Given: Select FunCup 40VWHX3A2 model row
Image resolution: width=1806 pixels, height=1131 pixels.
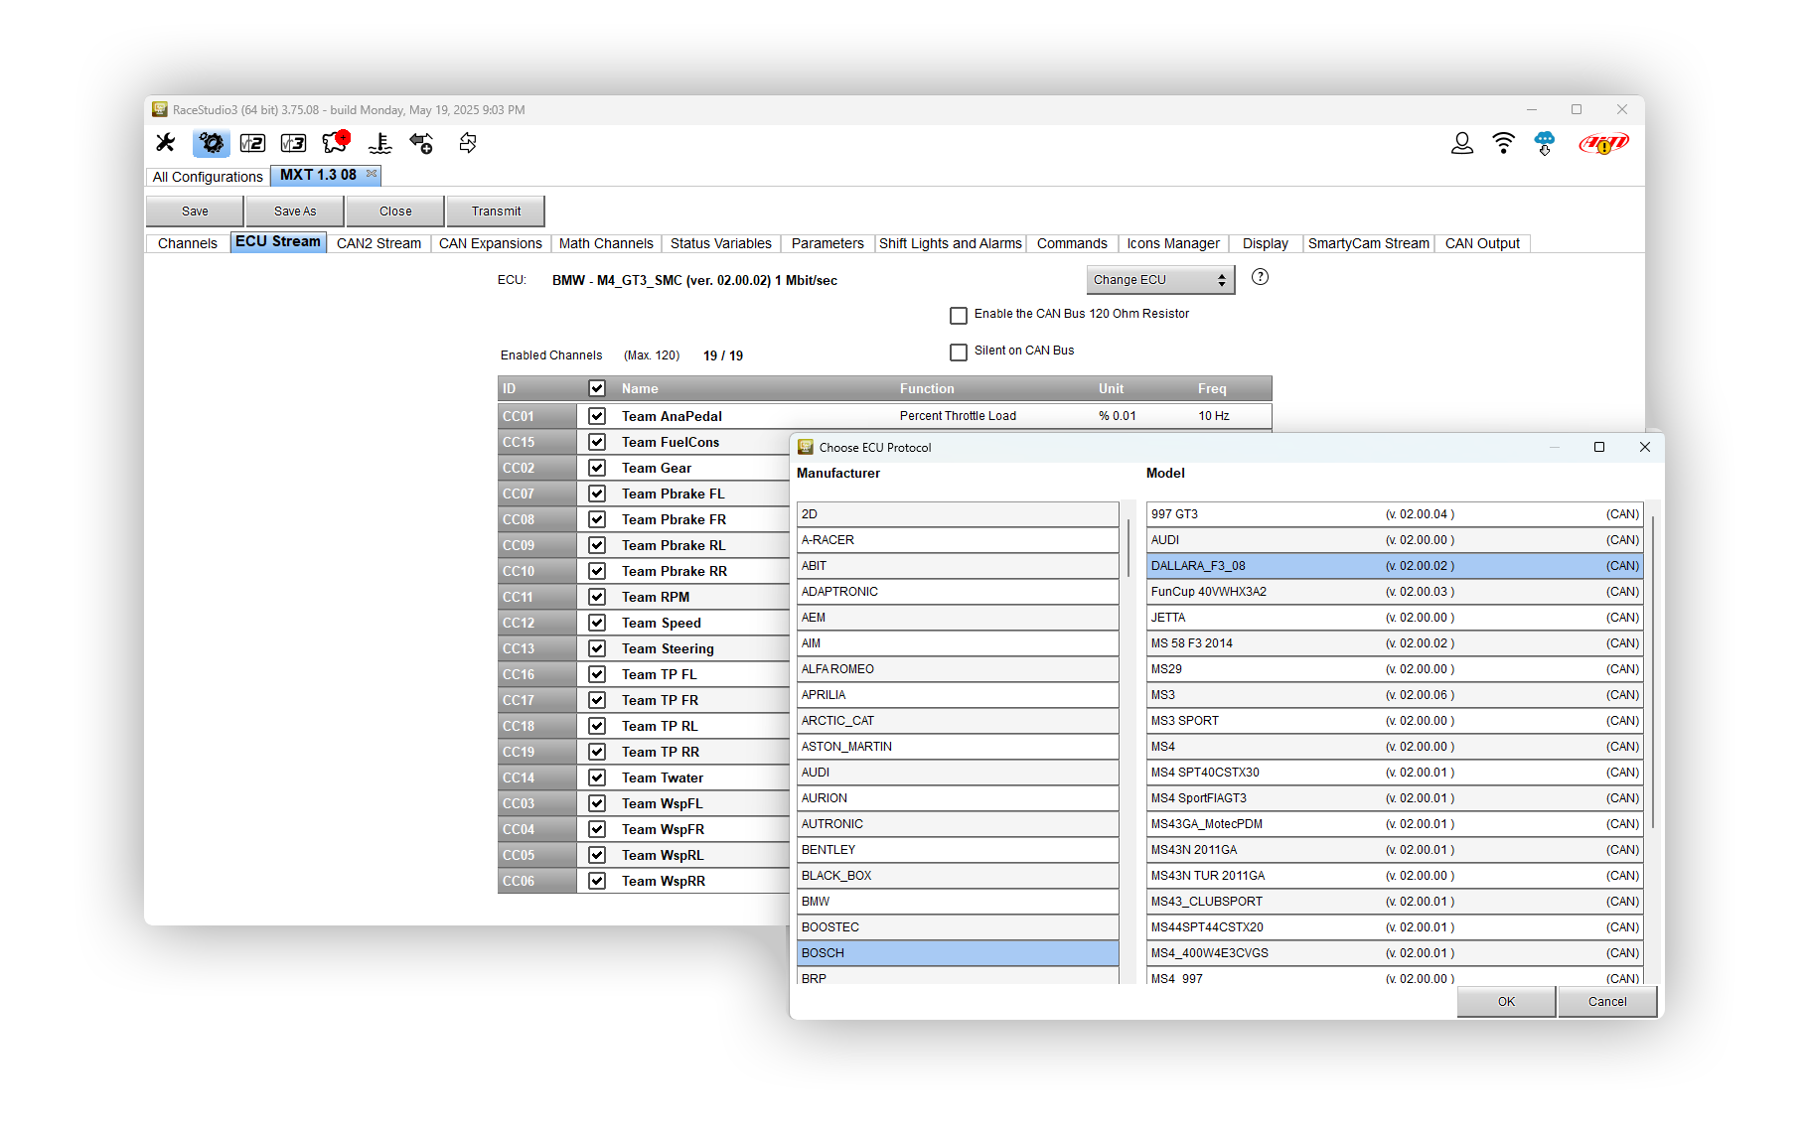Looking at the screenshot, I should [1395, 592].
